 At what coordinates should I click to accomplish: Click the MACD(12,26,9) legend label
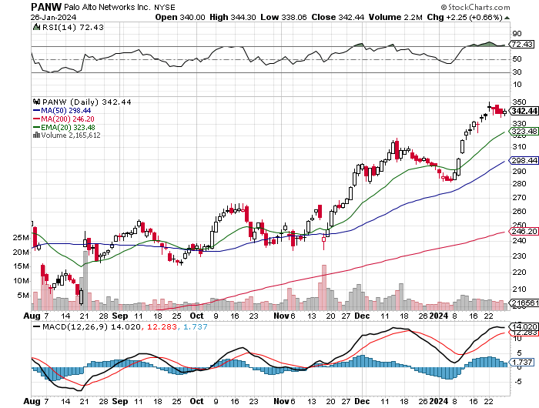click(75, 326)
